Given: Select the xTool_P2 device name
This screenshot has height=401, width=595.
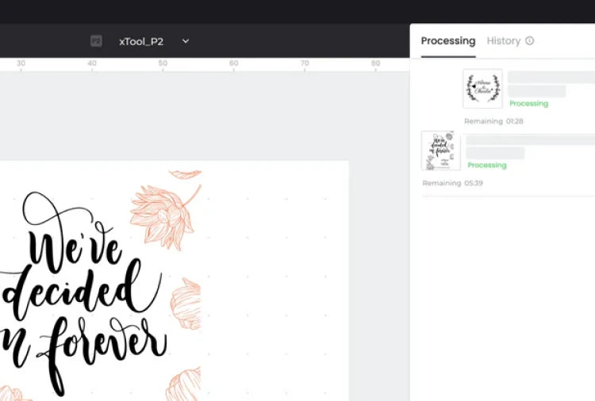Looking at the screenshot, I should [x=140, y=41].
